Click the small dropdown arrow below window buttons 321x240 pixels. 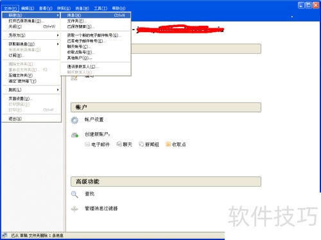[291, 17]
